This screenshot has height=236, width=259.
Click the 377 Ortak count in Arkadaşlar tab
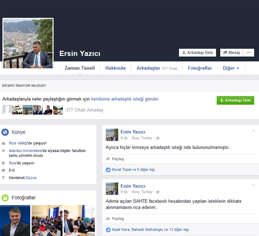coord(169,68)
